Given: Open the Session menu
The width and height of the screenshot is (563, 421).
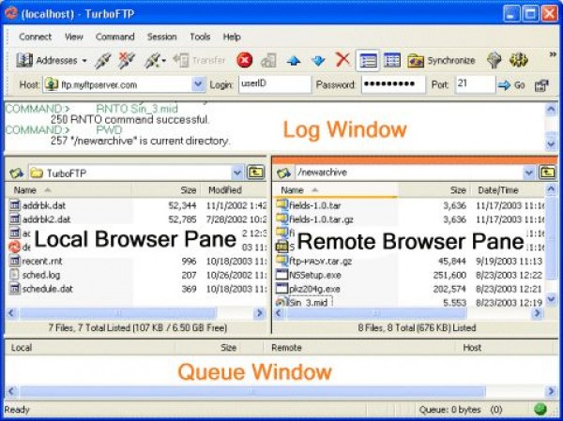Looking at the screenshot, I should tap(161, 37).
